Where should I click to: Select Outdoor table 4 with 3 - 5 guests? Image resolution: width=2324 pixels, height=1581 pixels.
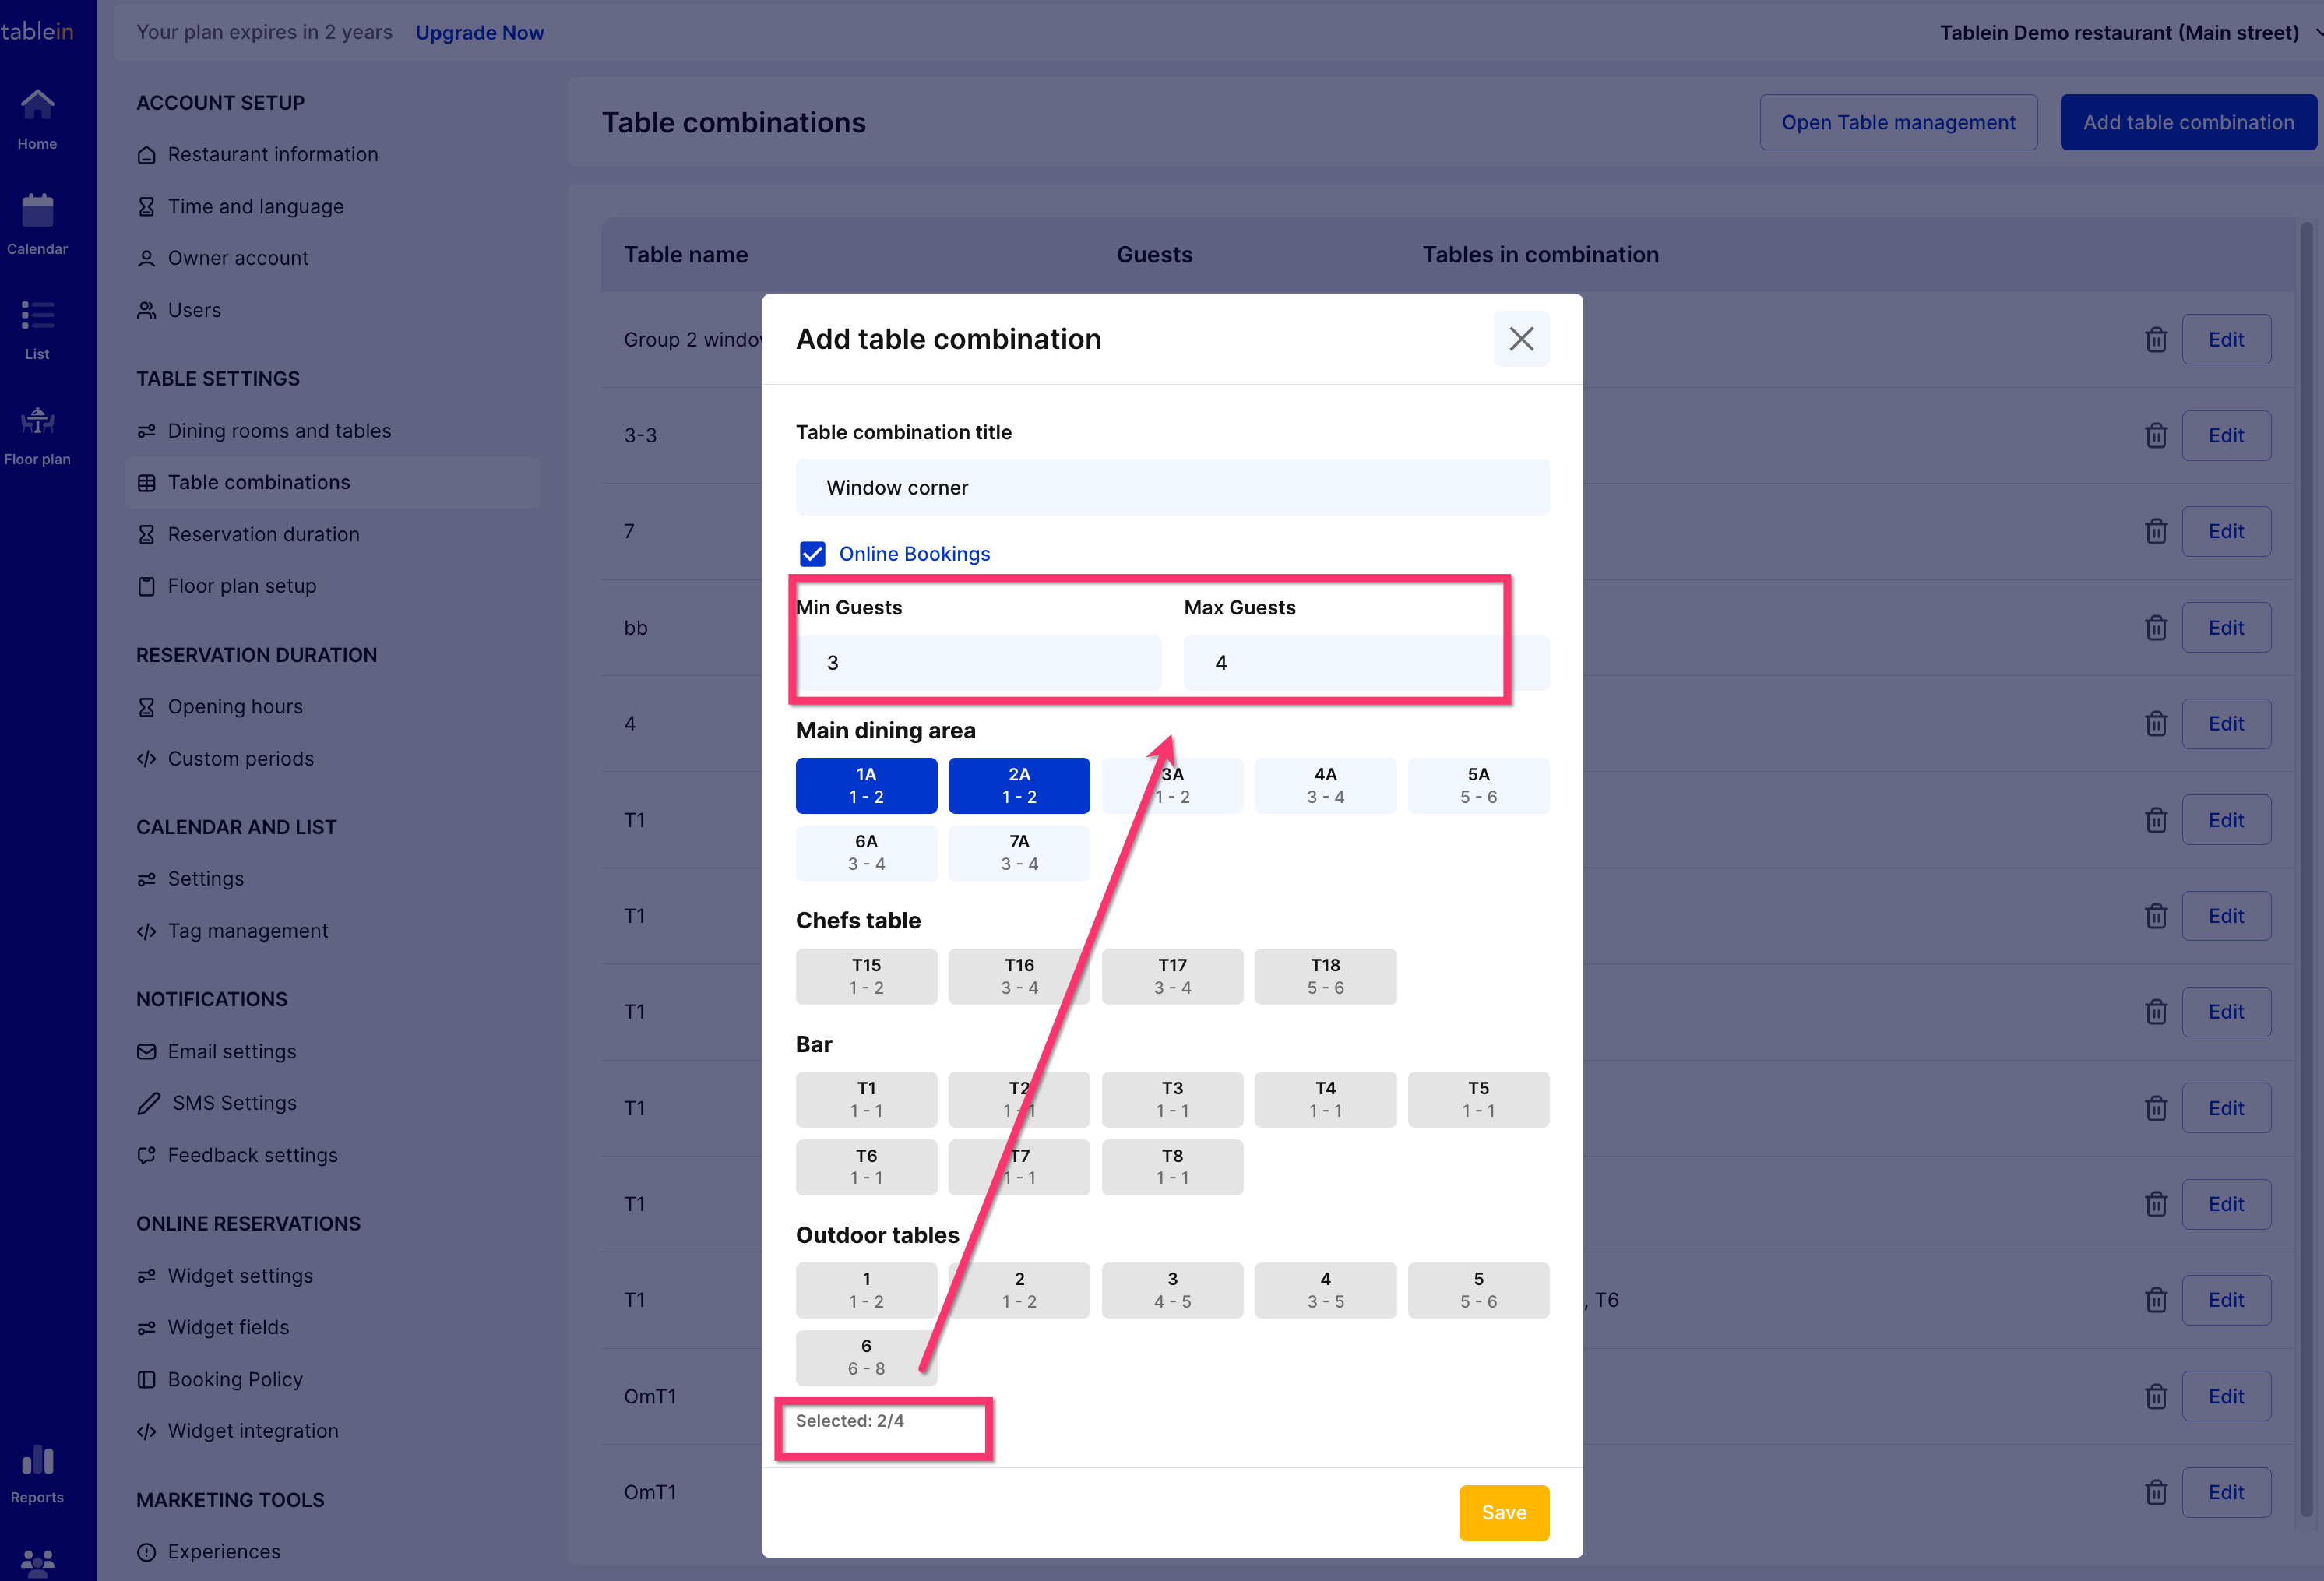click(x=1325, y=1290)
